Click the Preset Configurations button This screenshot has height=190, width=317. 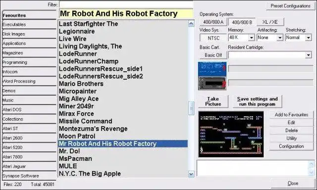click(x=291, y=6)
